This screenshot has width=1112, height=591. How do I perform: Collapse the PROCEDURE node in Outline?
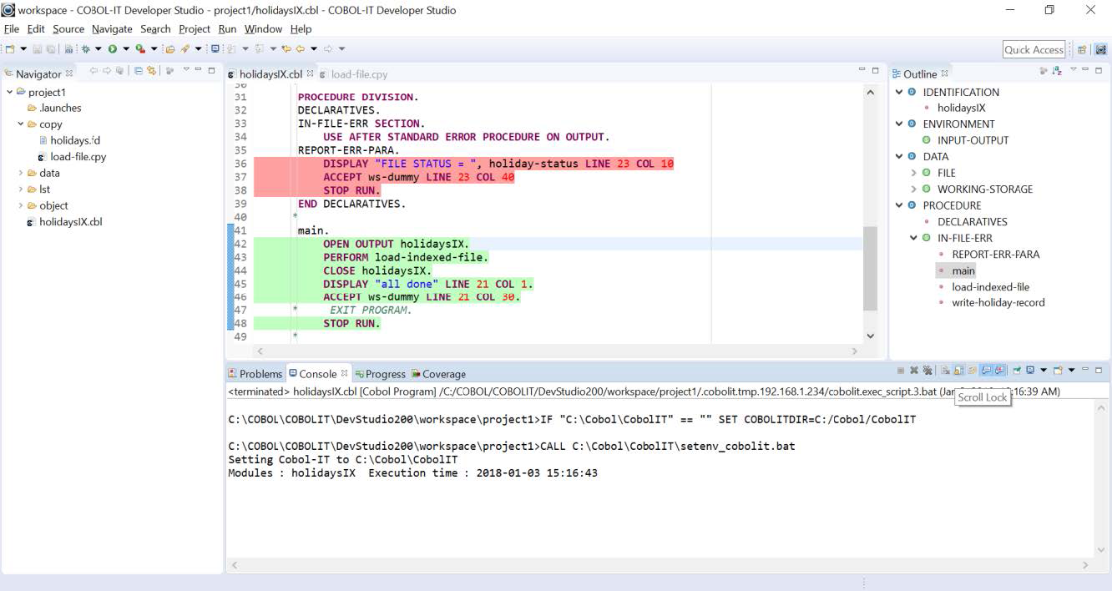click(x=899, y=205)
